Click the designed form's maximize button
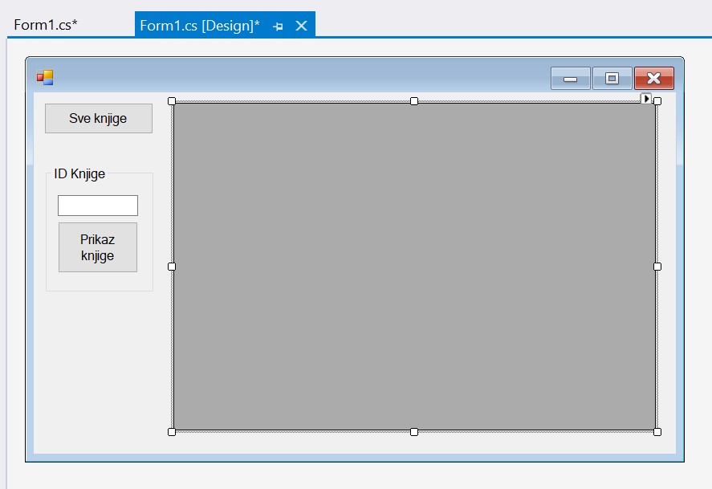712x489 pixels. point(612,78)
